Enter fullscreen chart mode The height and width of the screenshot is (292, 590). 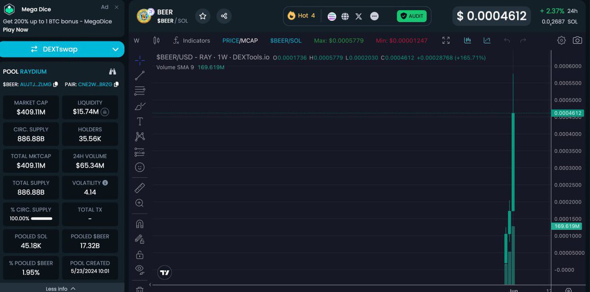tap(446, 40)
